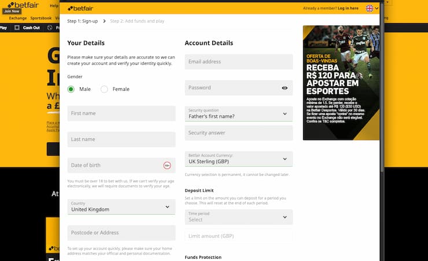Click the Your Details heading
Image resolution: width=428 pixels, height=261 pixels.
[86, 43]
